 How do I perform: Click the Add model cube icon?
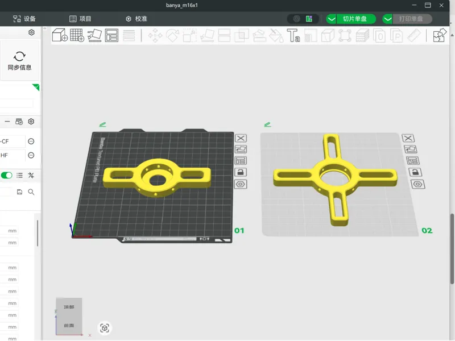tap(60, 35)
